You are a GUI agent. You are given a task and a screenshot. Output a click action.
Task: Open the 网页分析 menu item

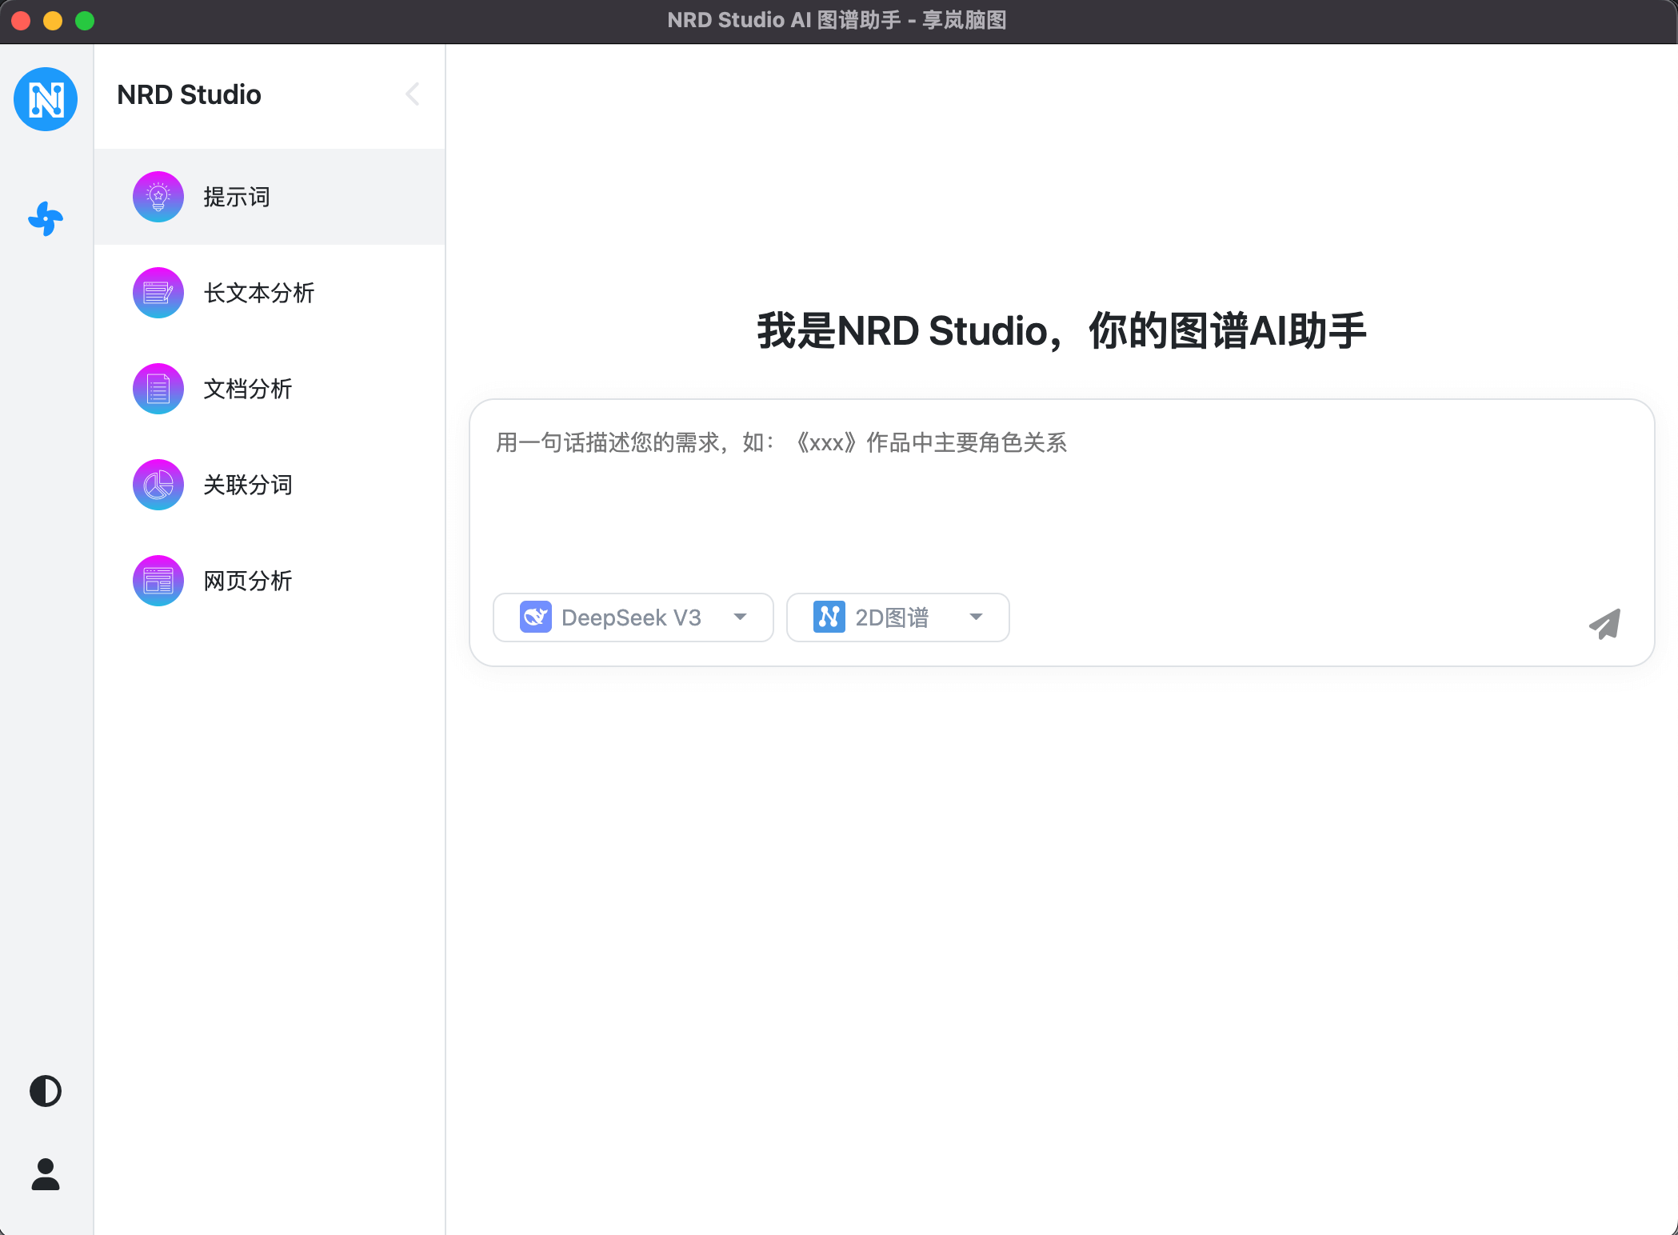(x=270, y=581)
